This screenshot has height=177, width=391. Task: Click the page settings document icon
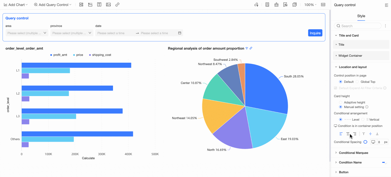click(267, 5)
